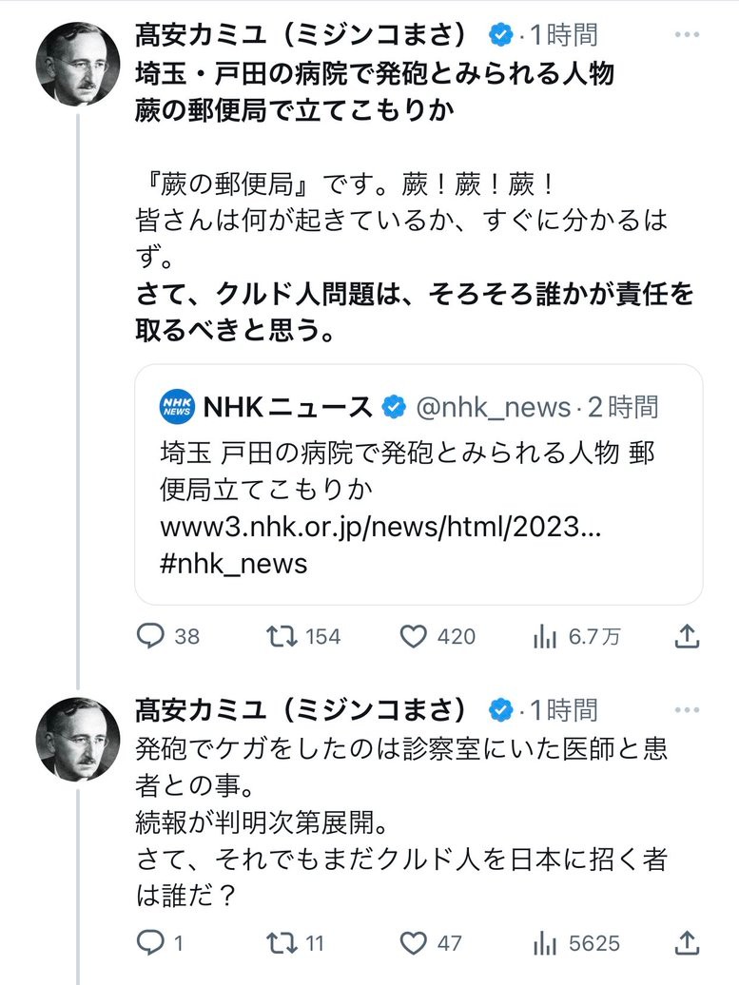Reply to the second tweet with 1 reply
The image size is (739, 985).
(151, 942)
